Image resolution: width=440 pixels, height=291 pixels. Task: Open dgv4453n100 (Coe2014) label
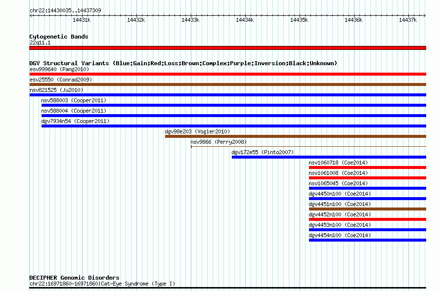click(x=340, y=225)
